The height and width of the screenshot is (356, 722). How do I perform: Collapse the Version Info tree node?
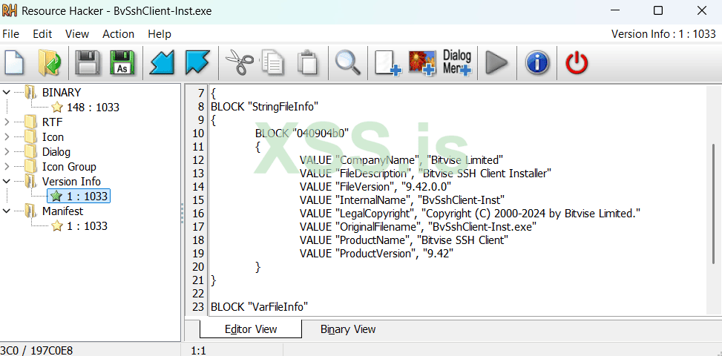click(x=7, y=181)
